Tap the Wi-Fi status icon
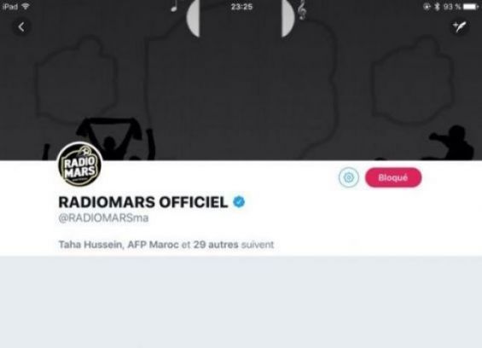Viewport: 482px width, 348px height. coord(26,7)
